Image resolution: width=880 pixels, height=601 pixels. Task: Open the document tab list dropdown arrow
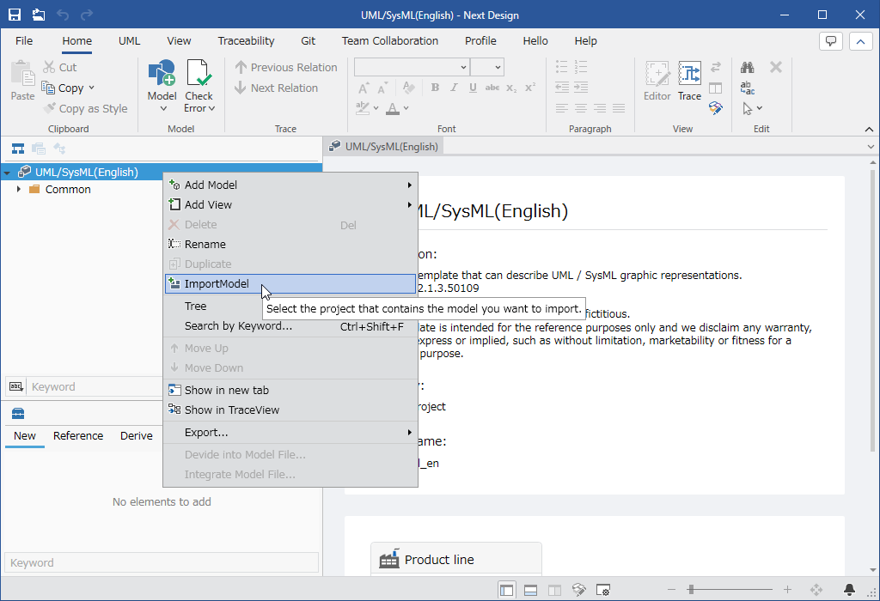[x=871, y=147]
